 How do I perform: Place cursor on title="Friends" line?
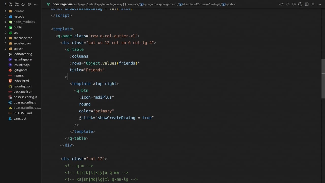point(87,70)
